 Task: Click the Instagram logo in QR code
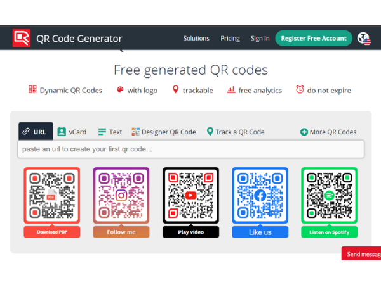[x=121, y=195]
